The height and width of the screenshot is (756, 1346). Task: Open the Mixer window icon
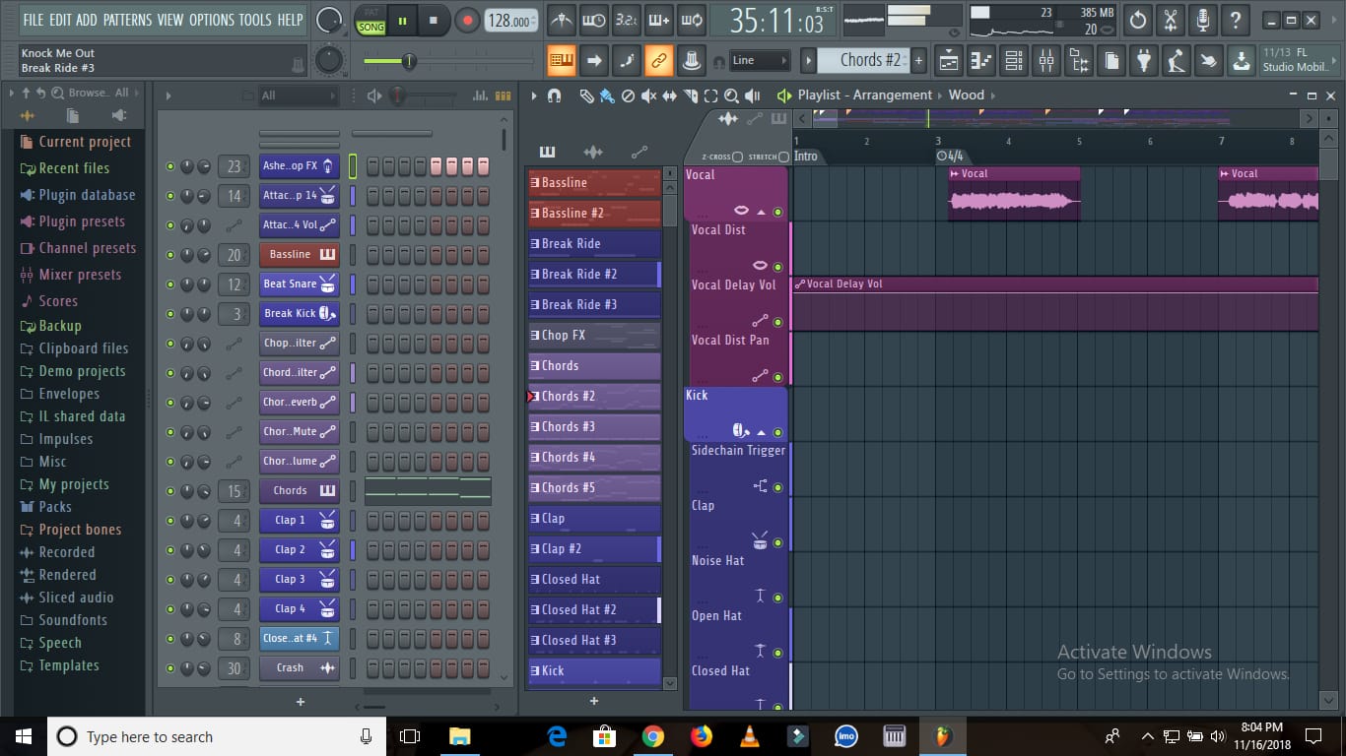tap(1046, 61)
